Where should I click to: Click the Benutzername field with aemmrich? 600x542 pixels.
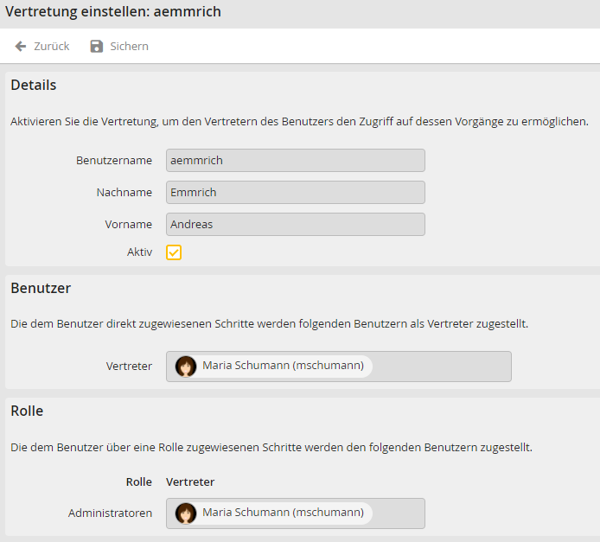click(295, 161)
